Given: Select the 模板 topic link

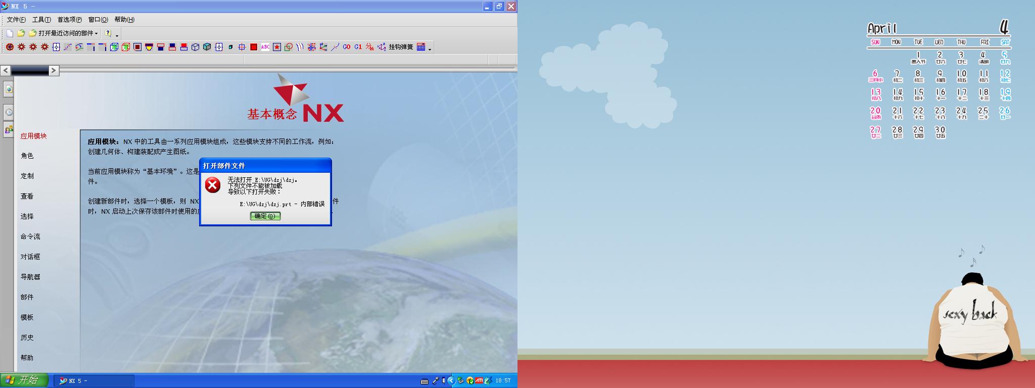Looking at the screenshot, I should [x=27, y=318].
